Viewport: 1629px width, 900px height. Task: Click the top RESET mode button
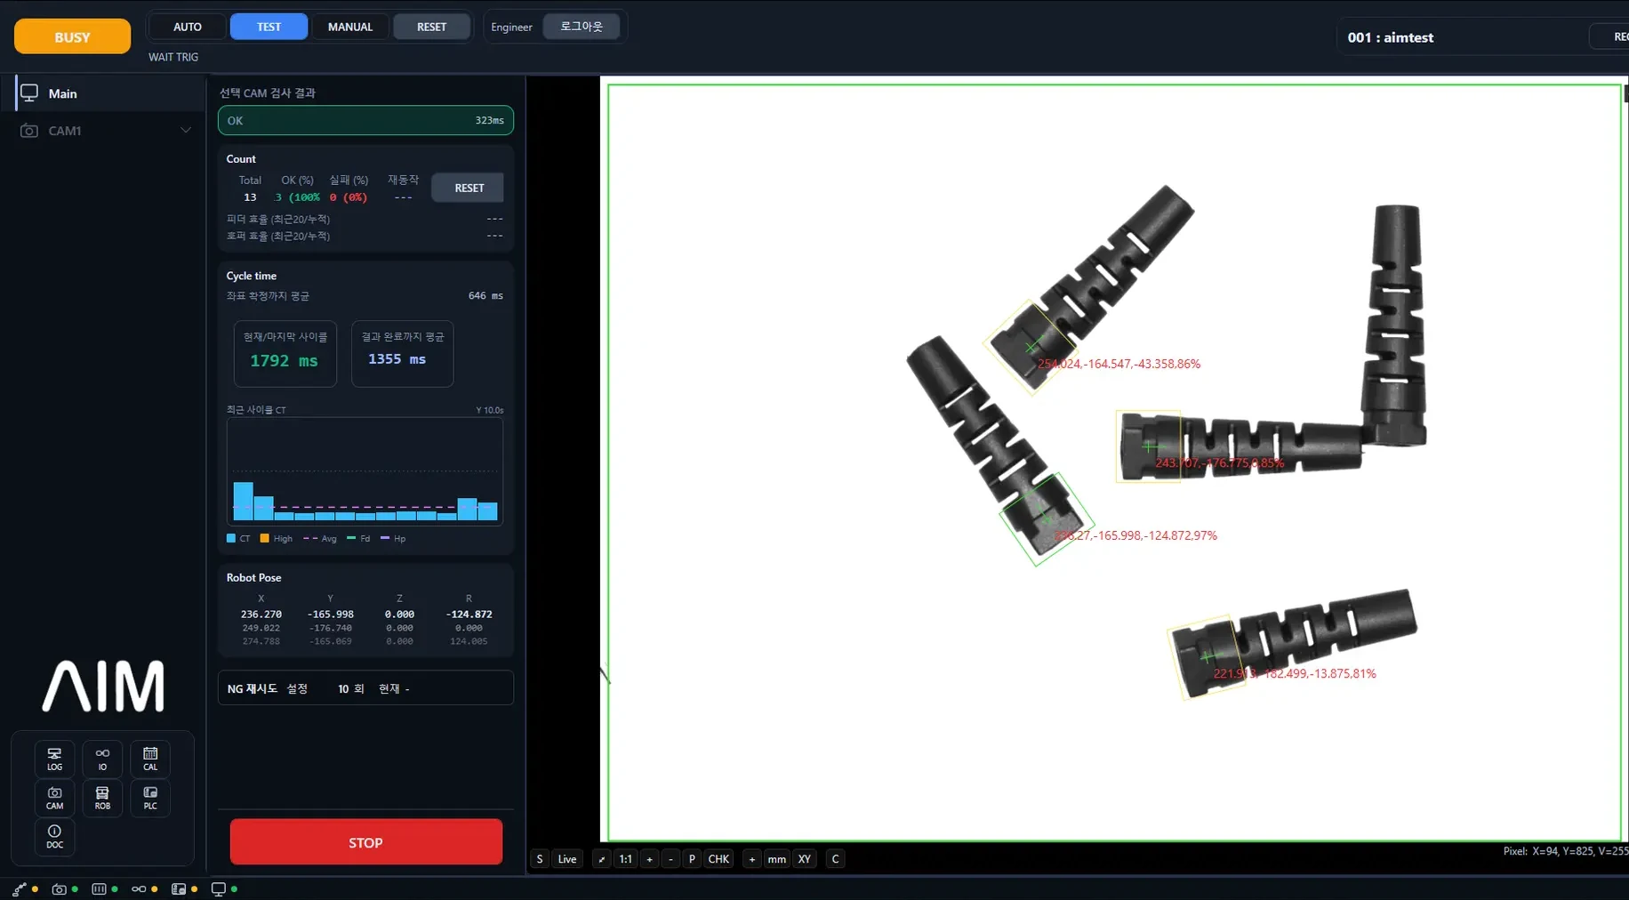432,27
